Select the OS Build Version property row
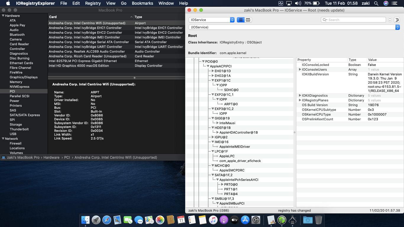 tap(350, 105)
